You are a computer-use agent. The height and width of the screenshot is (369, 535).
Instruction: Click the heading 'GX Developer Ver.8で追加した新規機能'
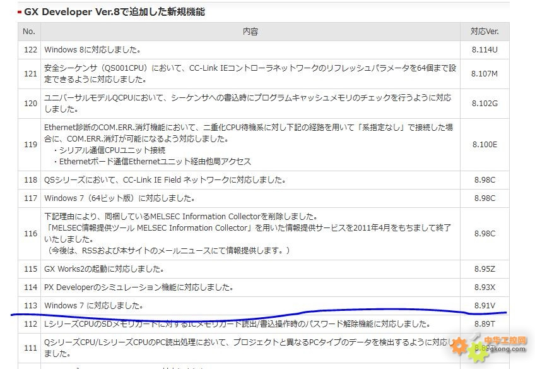[x=114, y=12]
